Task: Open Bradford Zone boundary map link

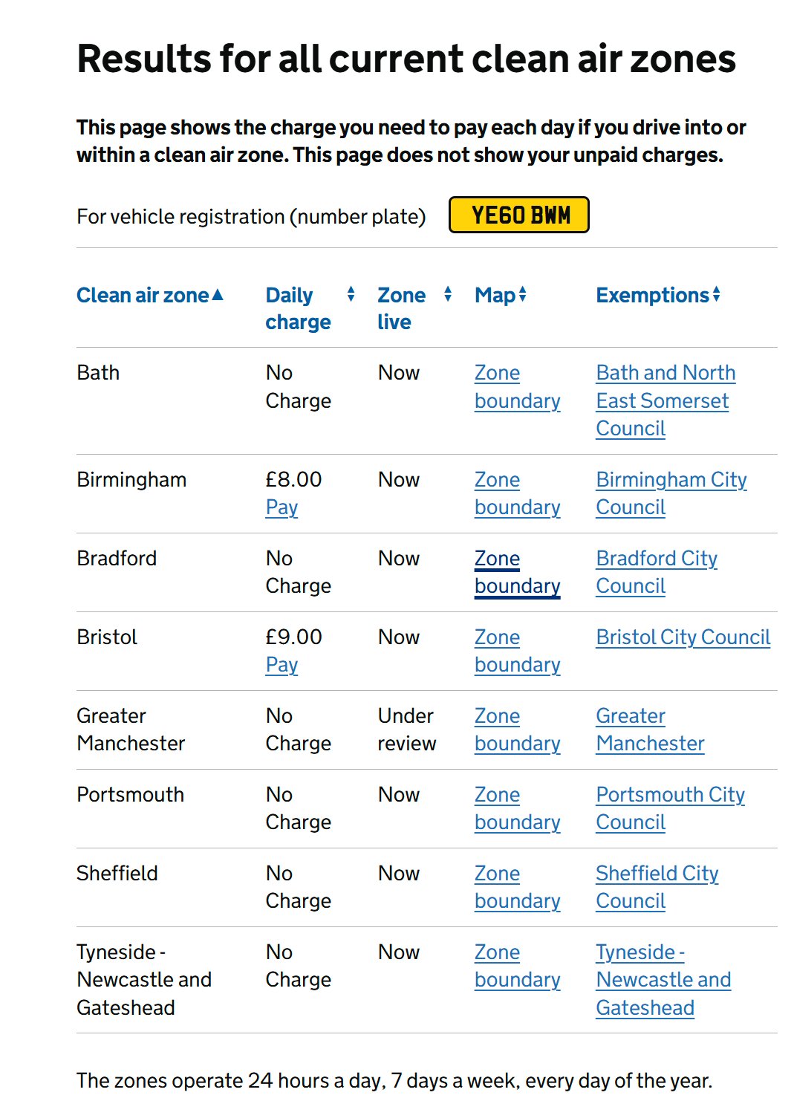Action: [x=517, y=572]
